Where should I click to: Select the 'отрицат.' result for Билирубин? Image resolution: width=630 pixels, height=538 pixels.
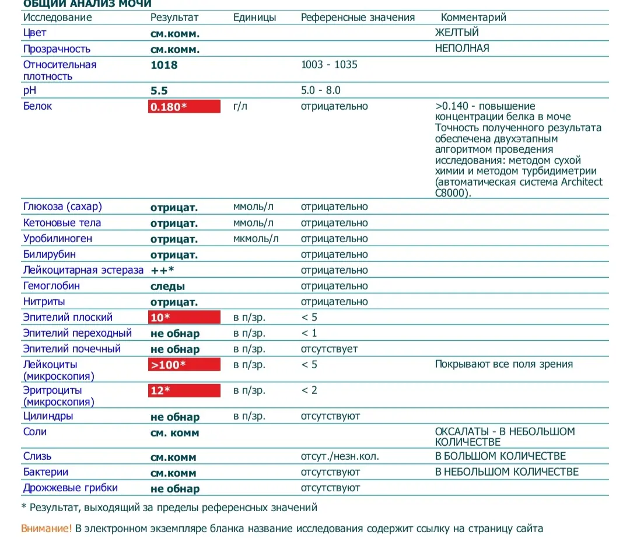pyautogui.click(x=174, y=255)
